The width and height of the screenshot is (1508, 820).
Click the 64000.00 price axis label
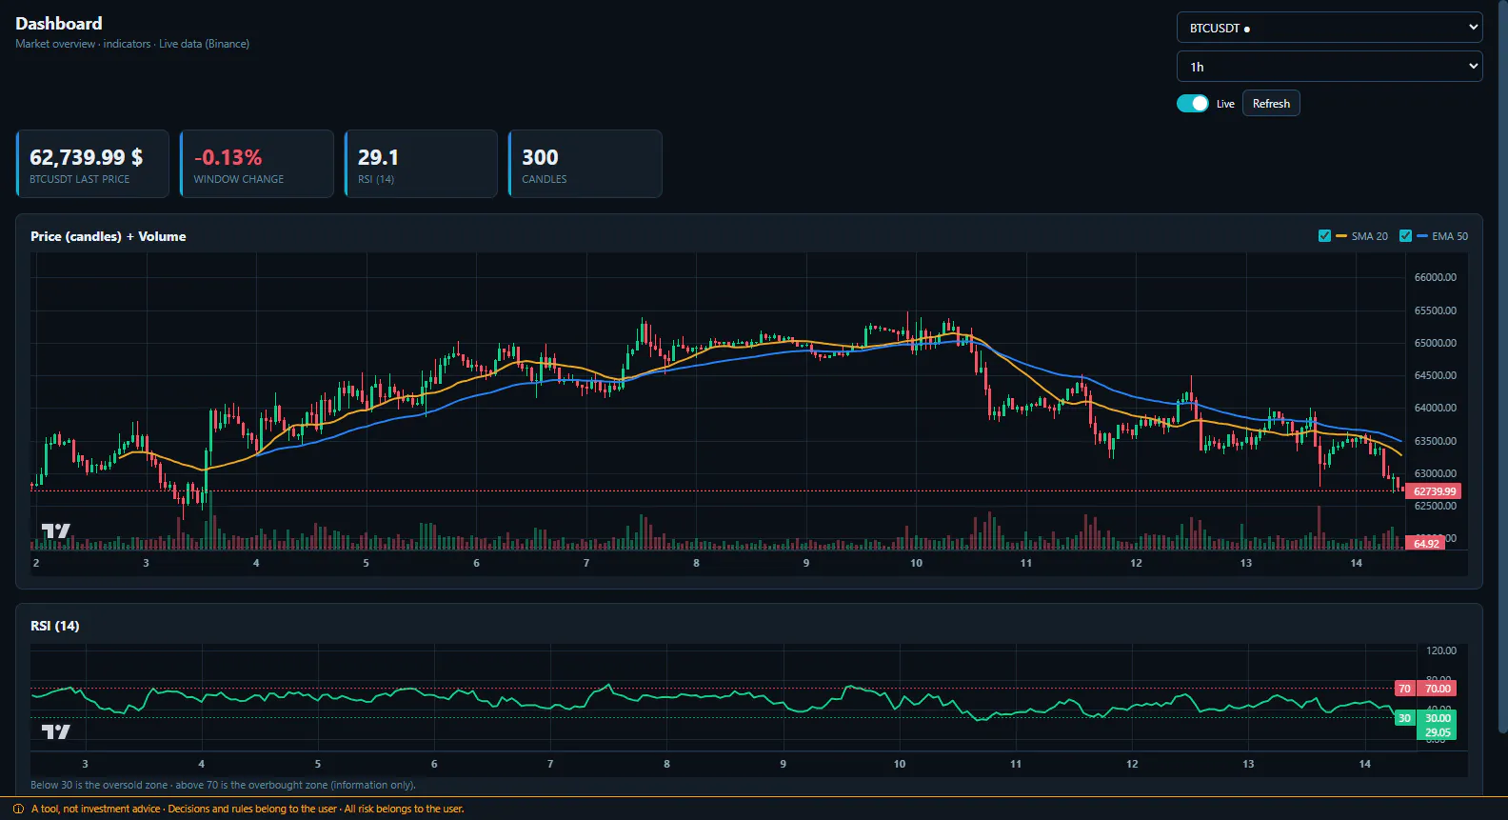click(1435, 408)
